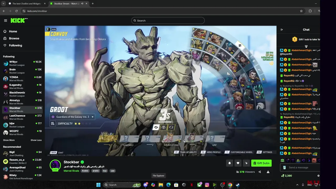Open W1llyv's Rocket League channel
This screenshot has width=336, height=189.
[22, 63]
